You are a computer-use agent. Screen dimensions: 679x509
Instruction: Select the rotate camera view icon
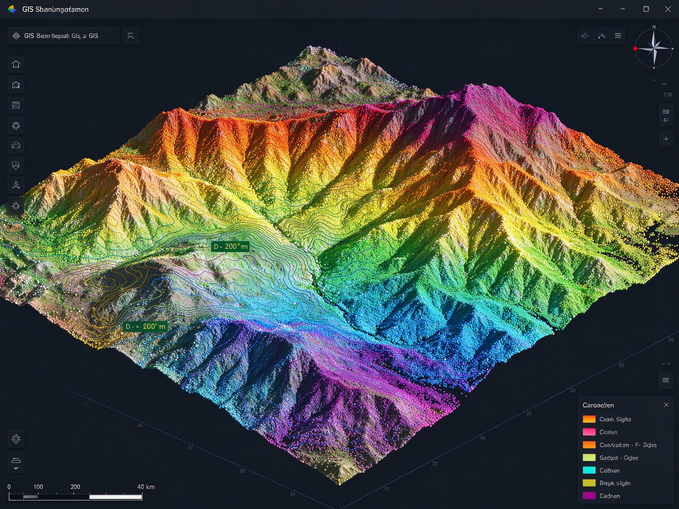(16, 146)
